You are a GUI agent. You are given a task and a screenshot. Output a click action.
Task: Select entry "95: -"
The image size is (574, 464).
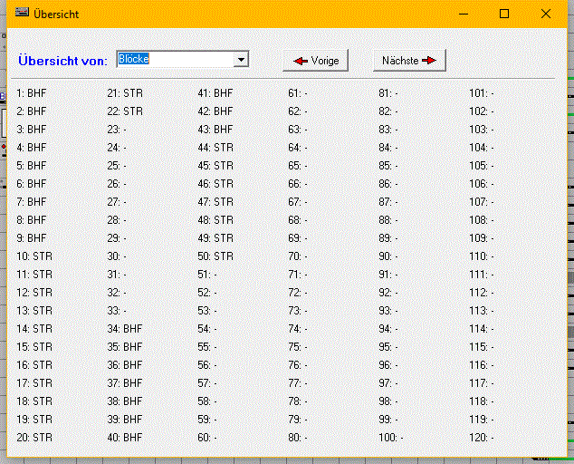[388, 347]
